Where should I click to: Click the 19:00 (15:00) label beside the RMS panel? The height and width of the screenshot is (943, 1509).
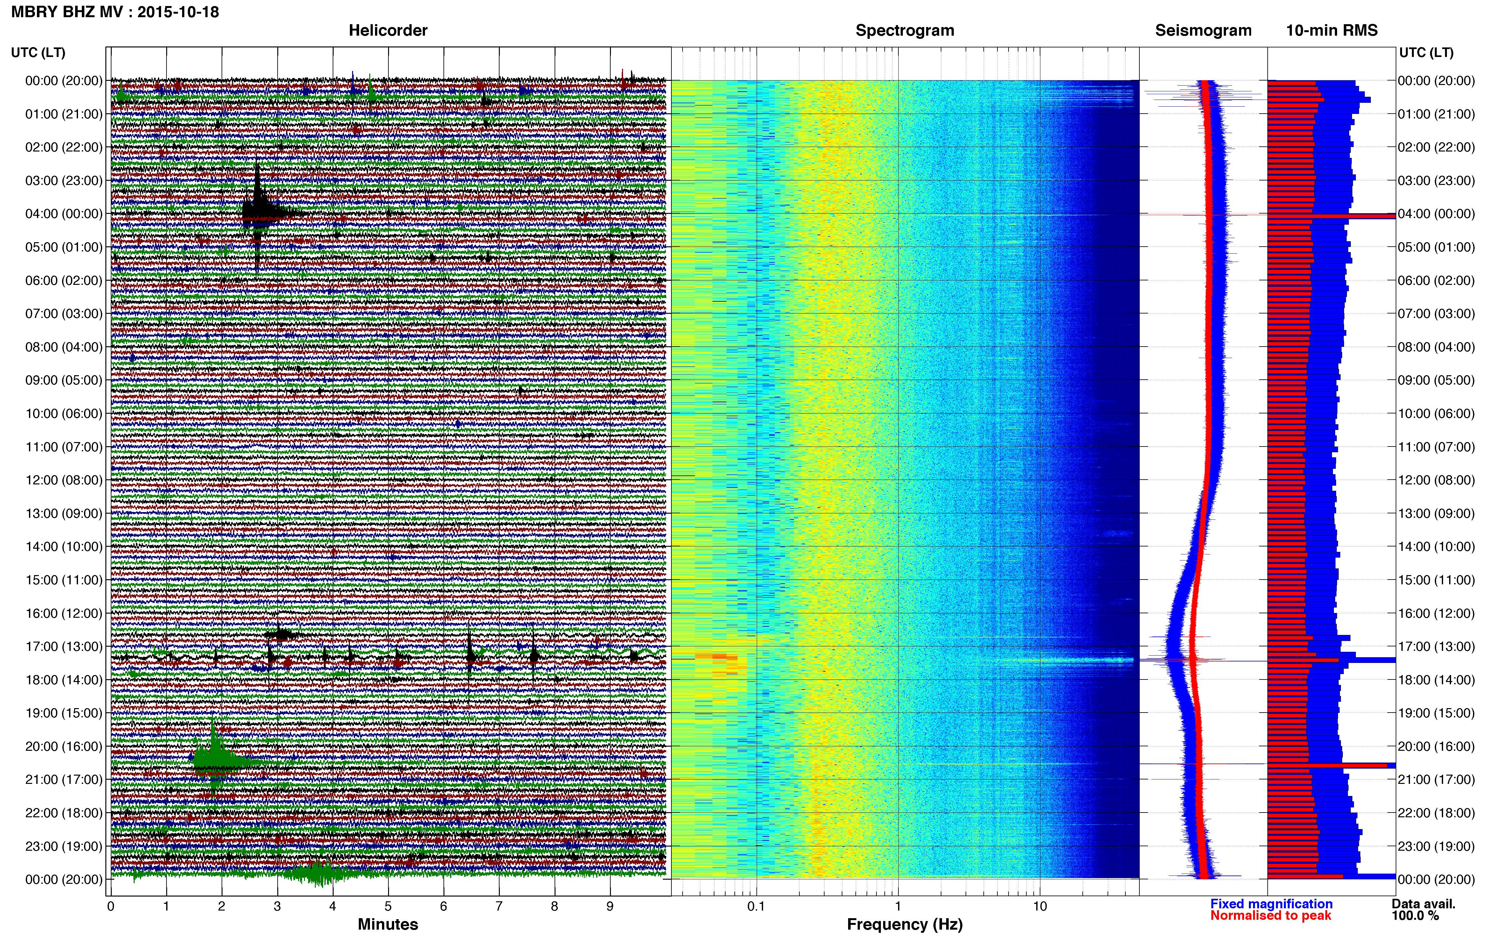coord(1436,713)
